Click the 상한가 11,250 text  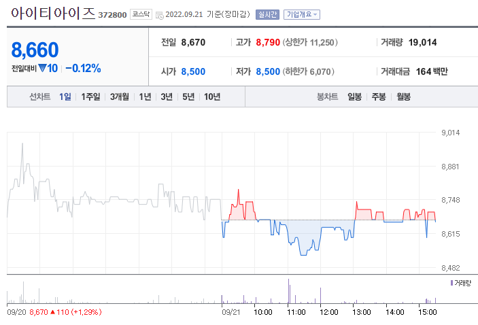(310, 42)
